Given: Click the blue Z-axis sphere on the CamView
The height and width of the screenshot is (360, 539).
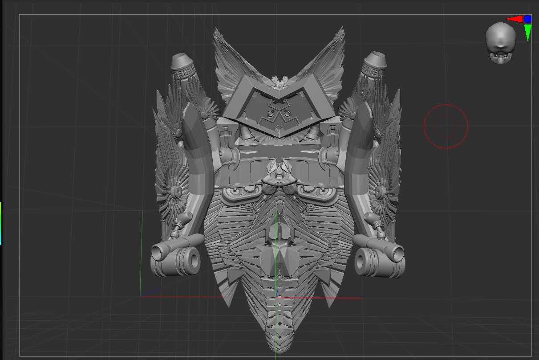Looking at the screenshot, I should (x=527, y=19).
